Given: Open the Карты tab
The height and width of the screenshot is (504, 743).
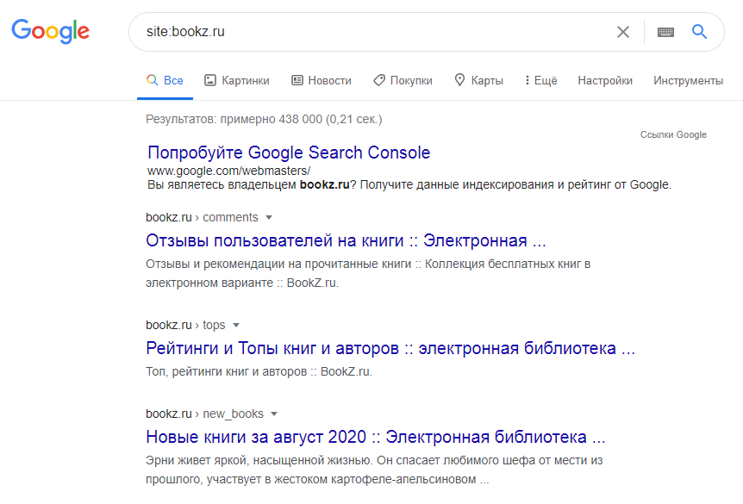Looking at the screenshot, I should [x=478, y=80].
